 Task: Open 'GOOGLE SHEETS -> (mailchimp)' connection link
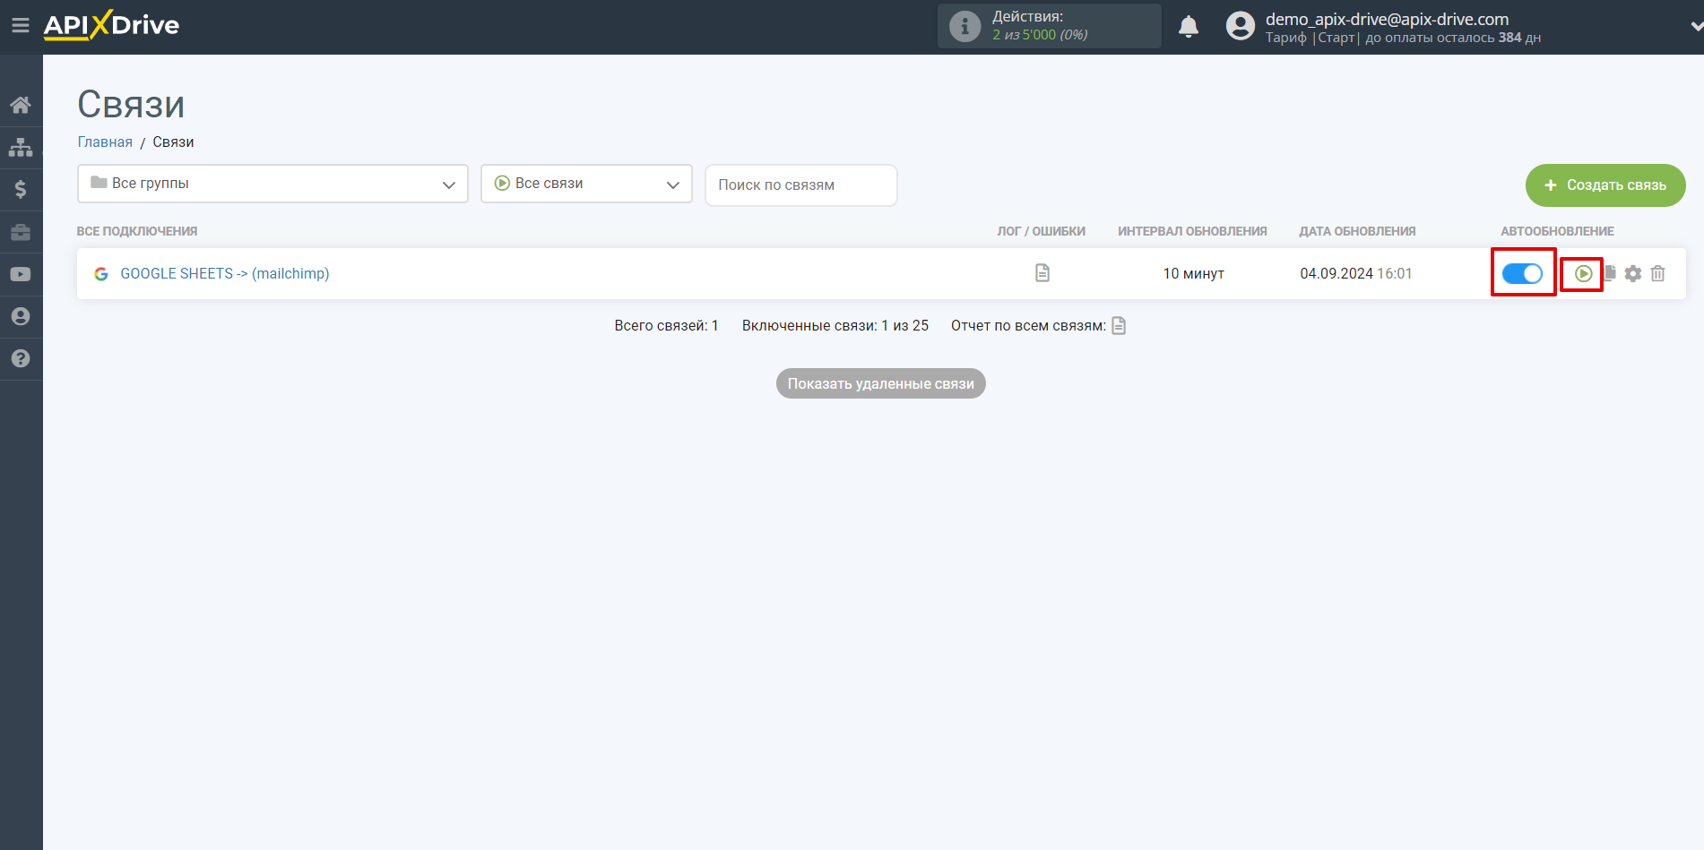point(225,273)
